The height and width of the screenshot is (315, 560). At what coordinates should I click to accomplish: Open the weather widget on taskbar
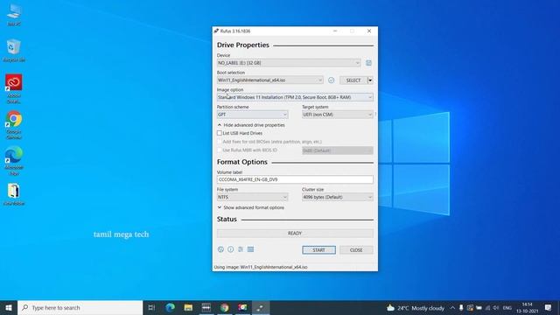pos(416,308)
